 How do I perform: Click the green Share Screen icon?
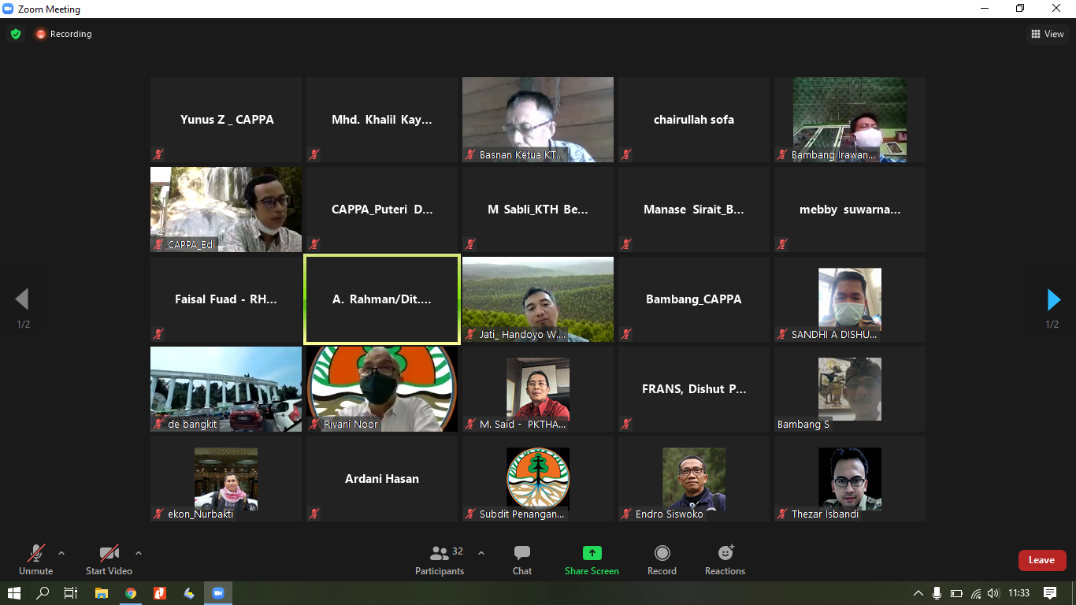click(592, 554)
